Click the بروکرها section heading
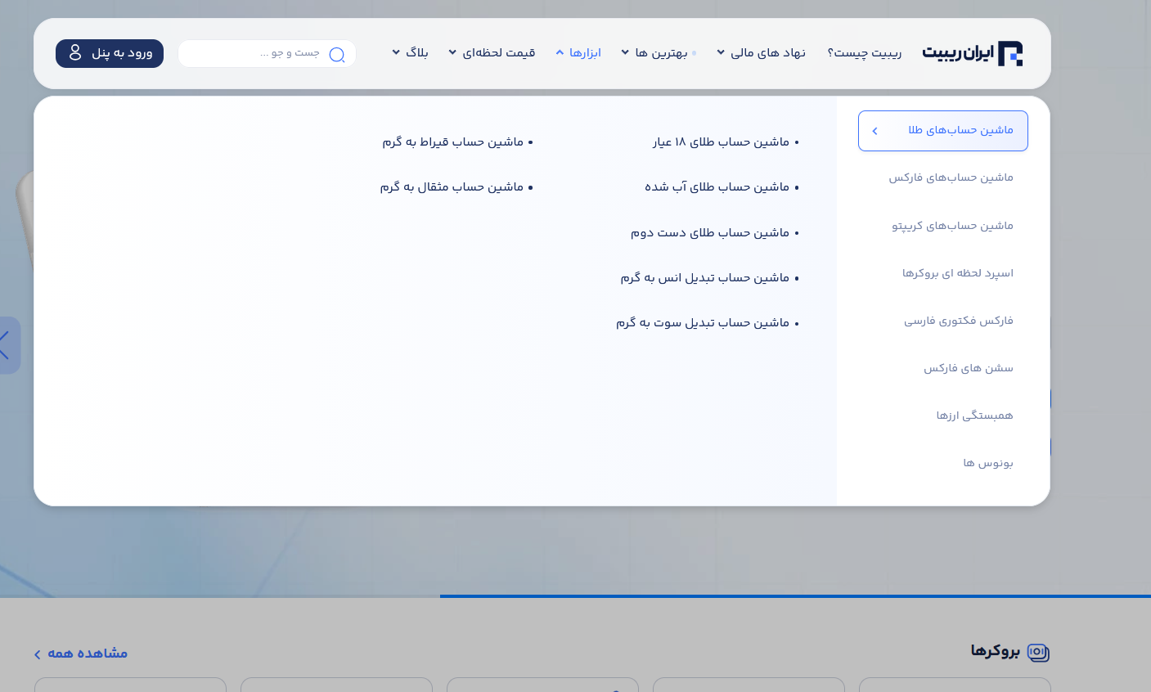The image size is (1151, 692). pyautogui.click(x=996, y=651)
